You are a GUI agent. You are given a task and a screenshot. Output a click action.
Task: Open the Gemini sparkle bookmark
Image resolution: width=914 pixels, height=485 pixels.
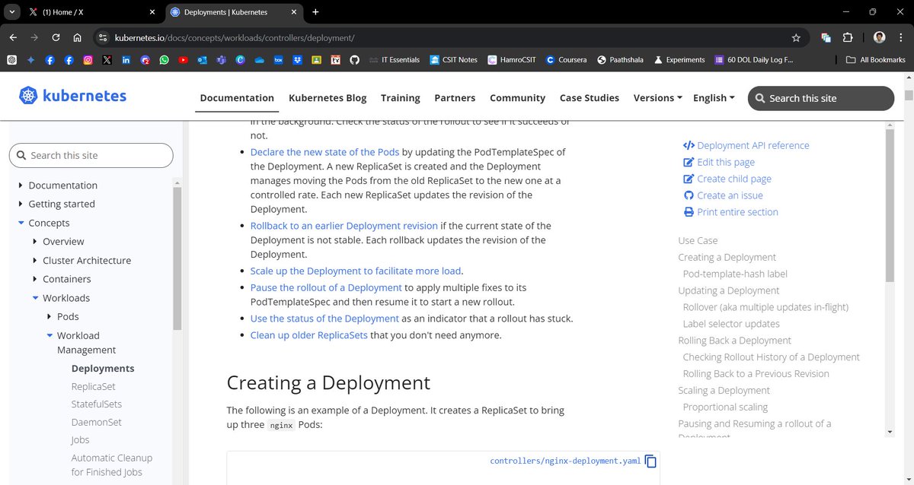30,59
